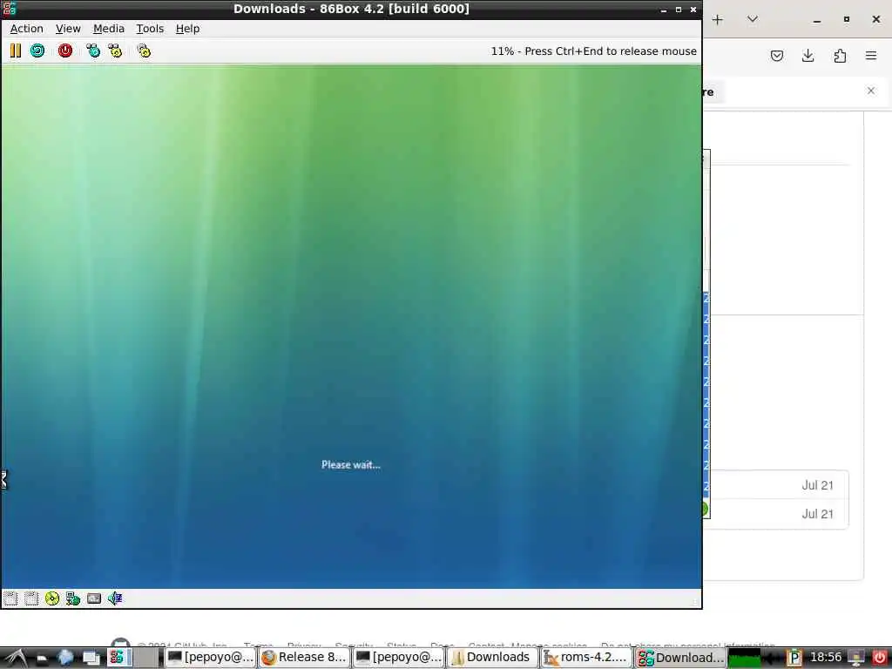Click the red ACPI shutdown power icon
The image size is (892, 669).
point(65,51)
